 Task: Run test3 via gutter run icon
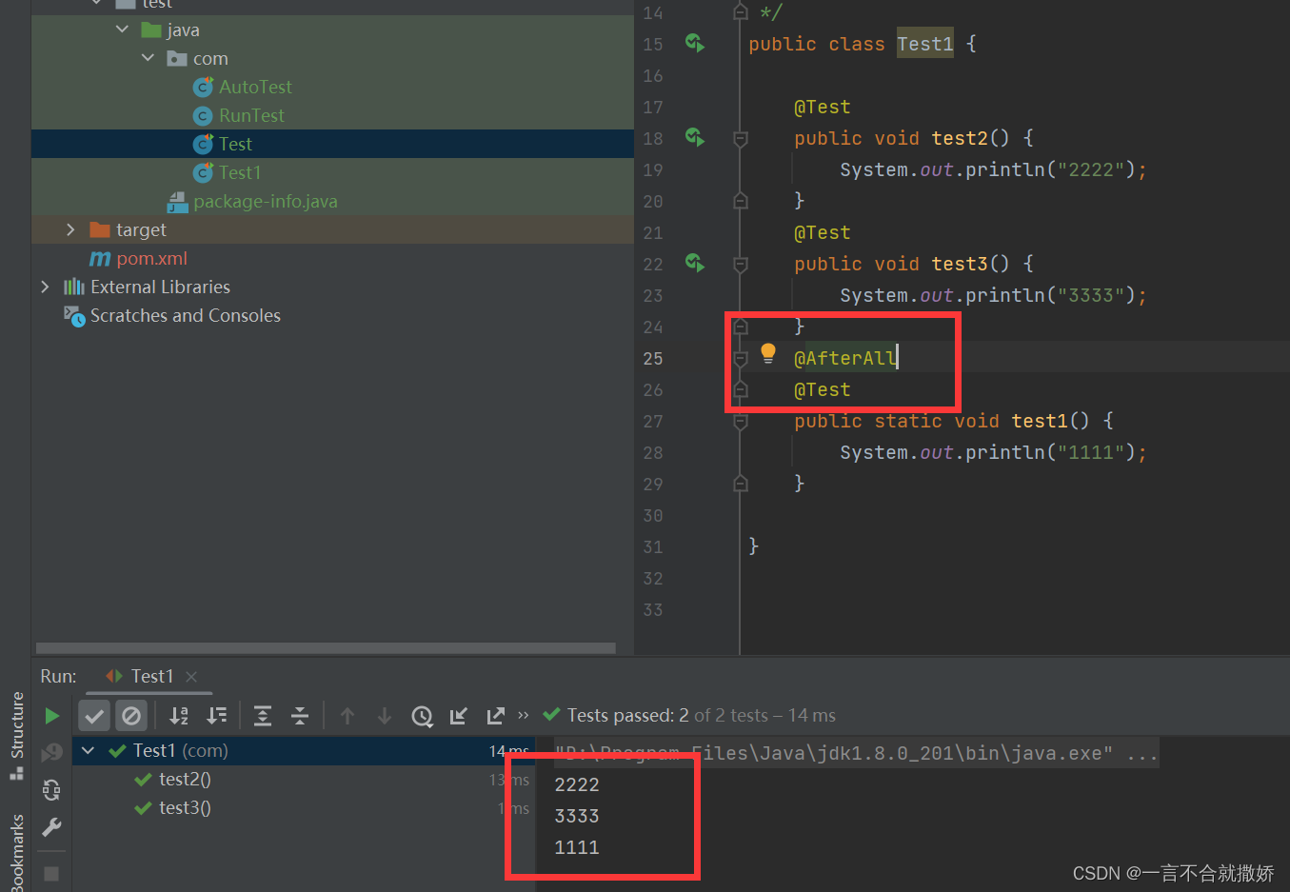click(x=695, y=263)
